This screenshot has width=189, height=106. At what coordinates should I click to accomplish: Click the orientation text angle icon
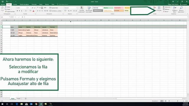(45, 8)
